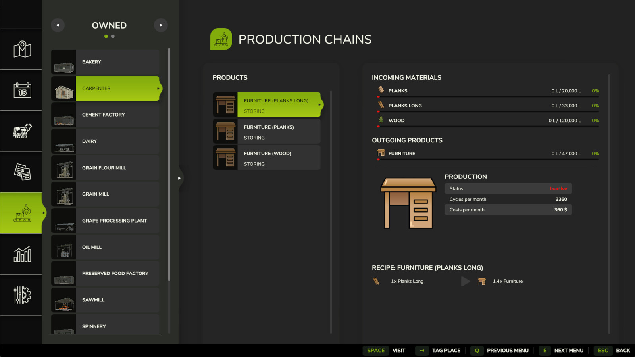Click the desk production illustration
The height and width of the screenshot is (357, 635).
[x=407, y=203]
